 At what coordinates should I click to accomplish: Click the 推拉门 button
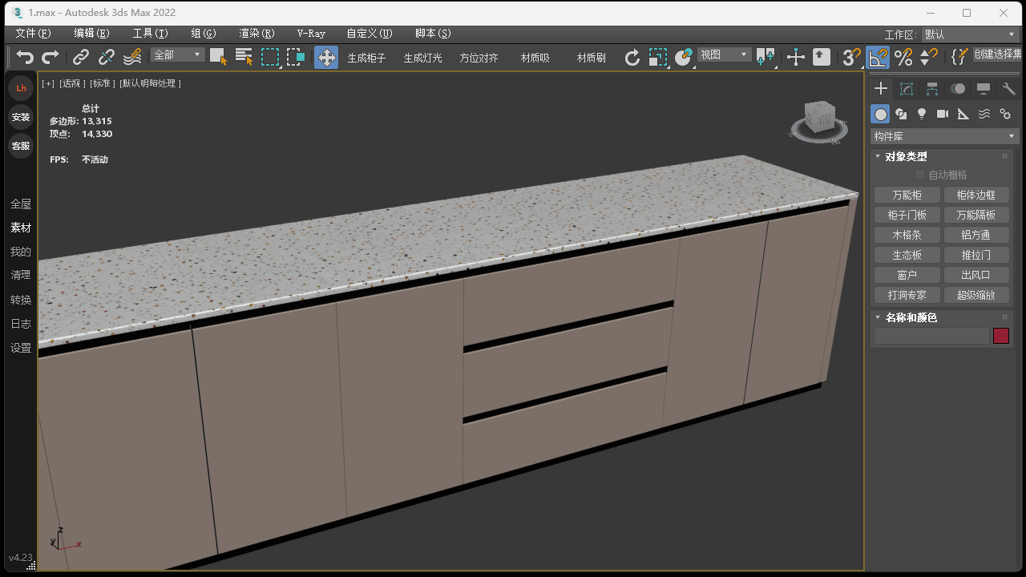pos(976,255)
